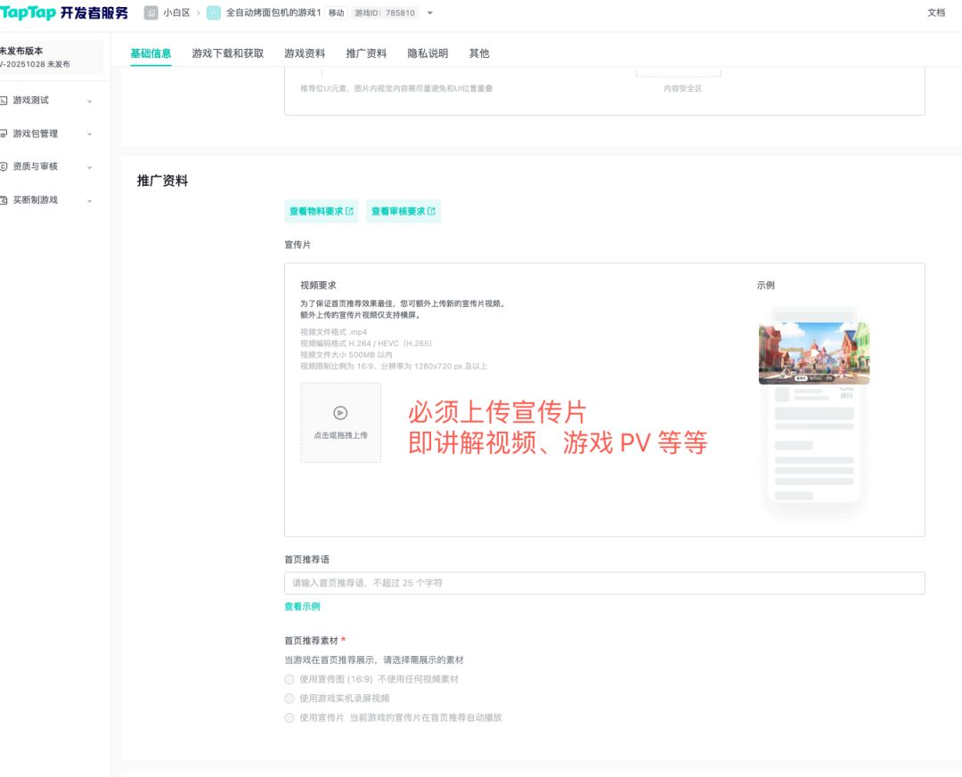Image resolution: width=962 pixels, height=777 pixels.
Task: Expand the 买断制游戏 menu chevron
Action: [90, 200]
